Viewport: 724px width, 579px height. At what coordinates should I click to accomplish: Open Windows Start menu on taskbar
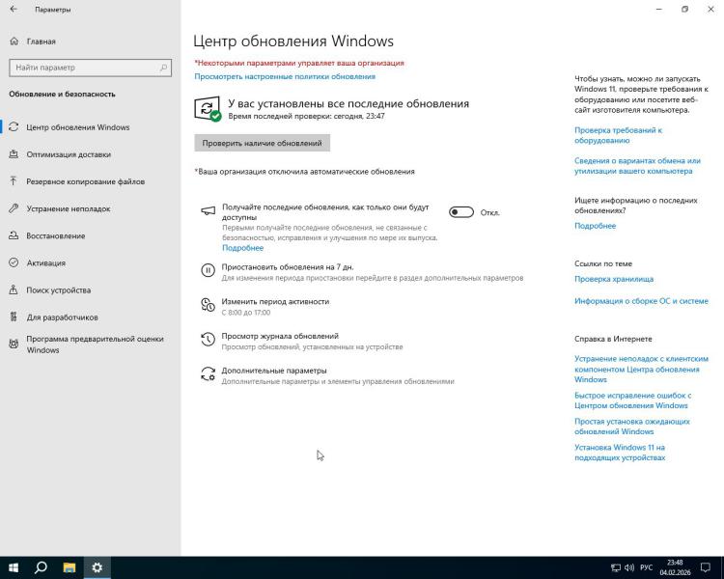pos(14,567)
